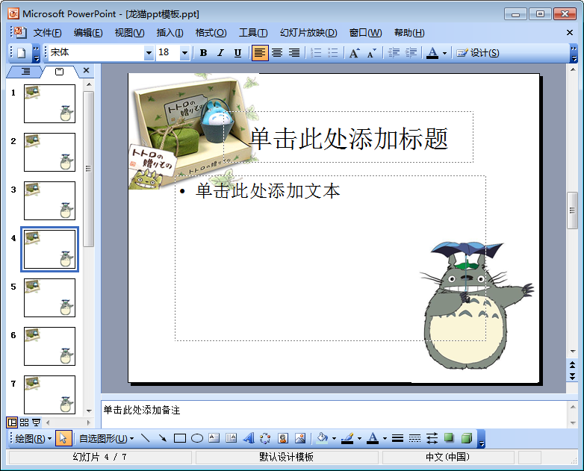Toggle Italic formatting

pos(220,53)
